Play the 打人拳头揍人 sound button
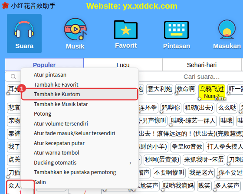 (225, 146)
